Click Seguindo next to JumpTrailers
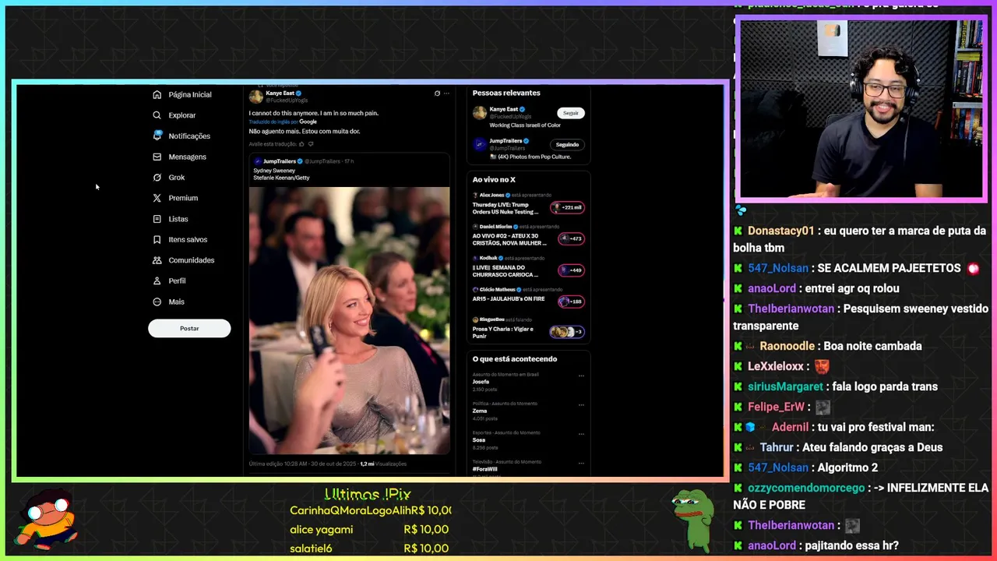Image resolution: width=997 pixels, height=561 pixels. (567, 144)
